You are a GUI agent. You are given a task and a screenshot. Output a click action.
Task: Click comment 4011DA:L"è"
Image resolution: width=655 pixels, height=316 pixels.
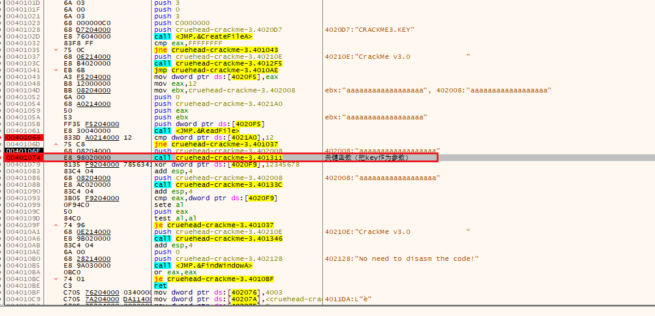click(x=348, y=299)
